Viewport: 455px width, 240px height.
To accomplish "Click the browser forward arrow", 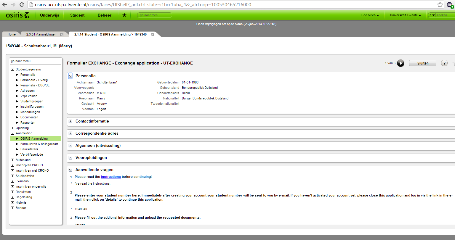I will pos(13,5).
